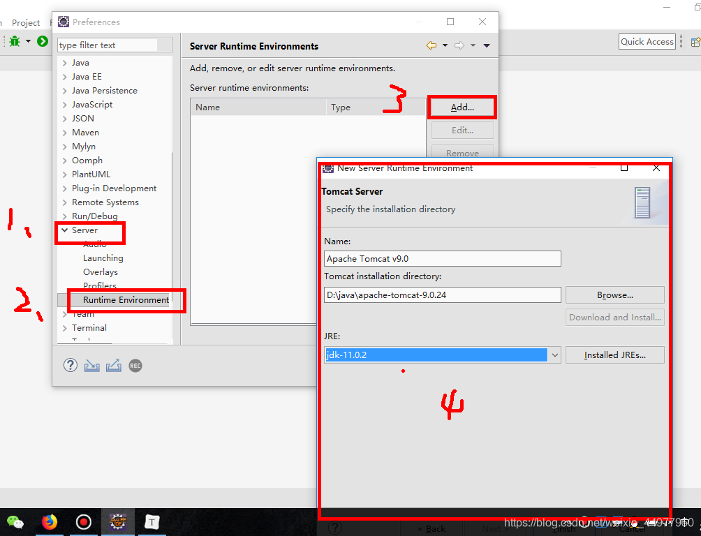Screen dimensions: 701x536
Task: Click the Forward navigation arrow in Preferences
Action: click(459, 45)
